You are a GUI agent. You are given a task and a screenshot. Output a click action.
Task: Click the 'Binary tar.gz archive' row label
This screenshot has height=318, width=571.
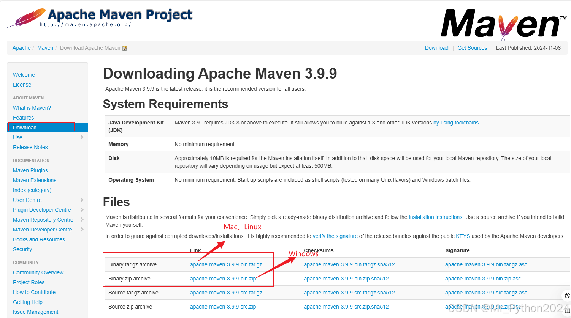[132, 264]
